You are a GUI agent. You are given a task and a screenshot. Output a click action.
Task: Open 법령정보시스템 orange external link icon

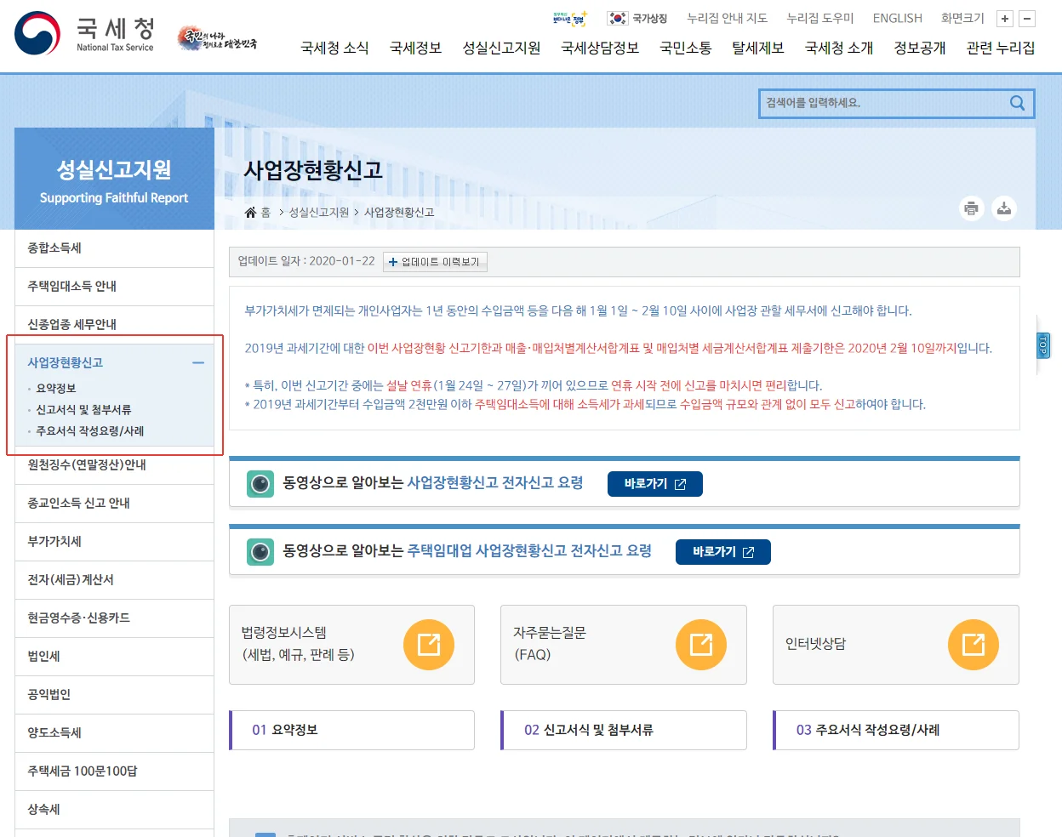[x=429, y=645]
